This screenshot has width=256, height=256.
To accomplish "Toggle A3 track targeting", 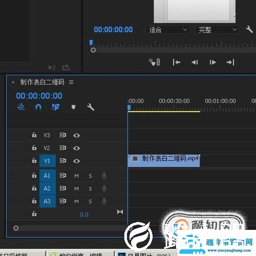I will click(48, 201).
